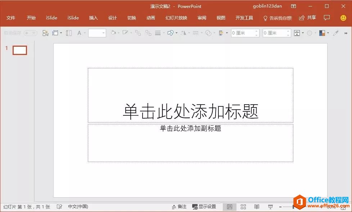Click the 告诉我你想 search box
This screenshot has height=212, width=352.
click(278, 18)
